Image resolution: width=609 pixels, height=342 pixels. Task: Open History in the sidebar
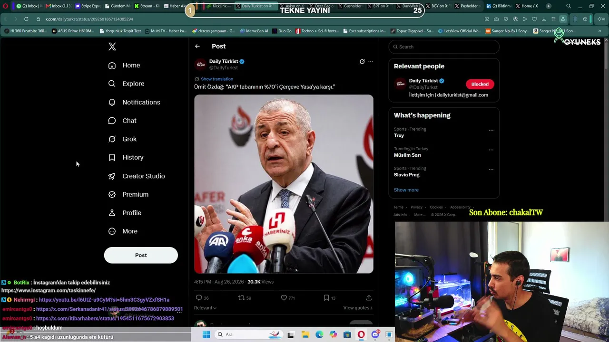click(x=126, y=157)
